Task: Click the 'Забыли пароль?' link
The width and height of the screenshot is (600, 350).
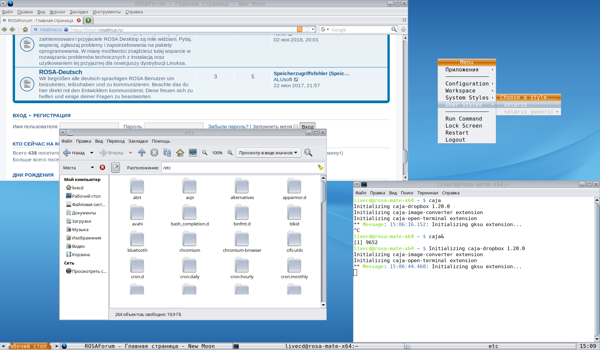Action: click(x=228, y=127)
